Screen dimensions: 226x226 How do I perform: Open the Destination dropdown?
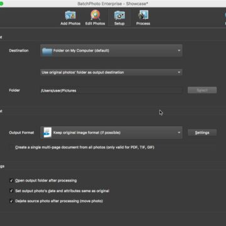coord(111,50)
